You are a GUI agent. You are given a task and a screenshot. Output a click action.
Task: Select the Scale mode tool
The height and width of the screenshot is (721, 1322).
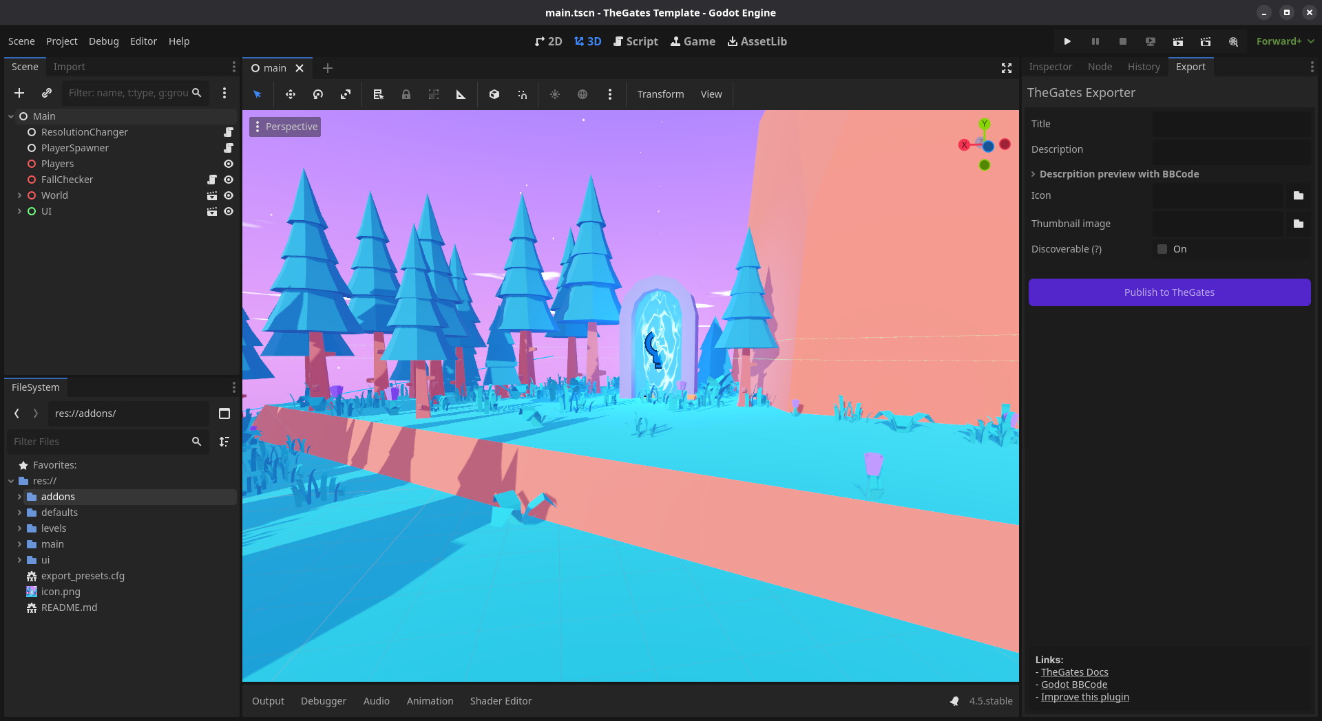coord(346,94)
